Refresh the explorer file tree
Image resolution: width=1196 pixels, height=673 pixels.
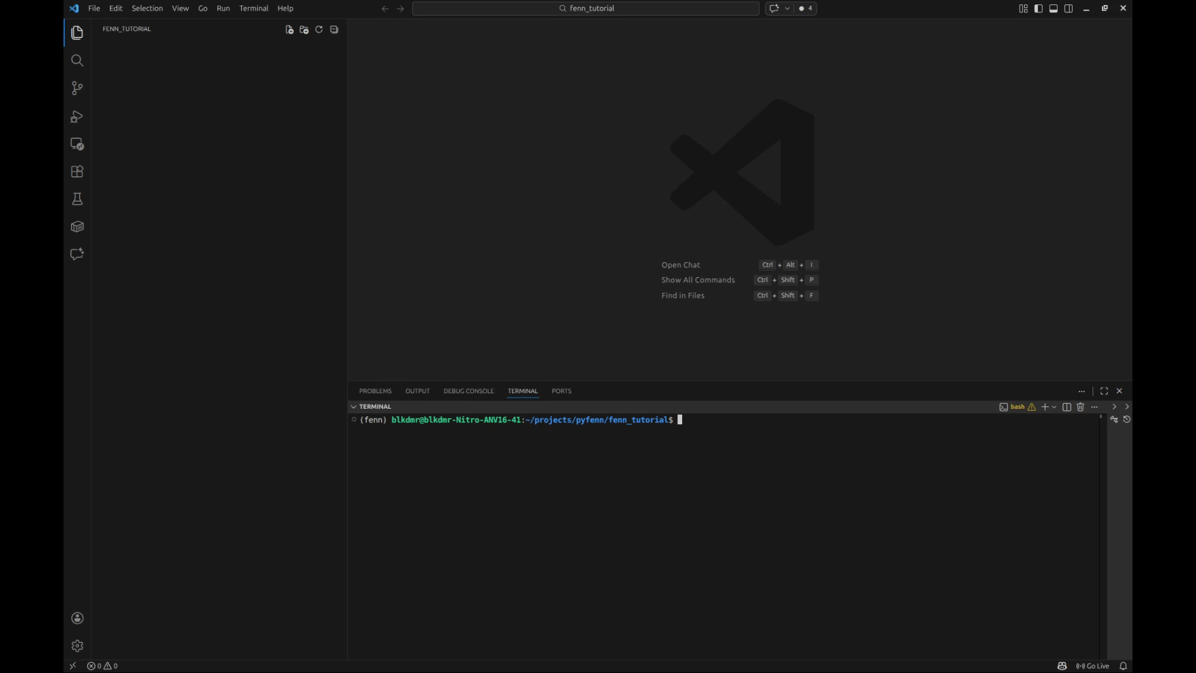(x=319, y=29)
